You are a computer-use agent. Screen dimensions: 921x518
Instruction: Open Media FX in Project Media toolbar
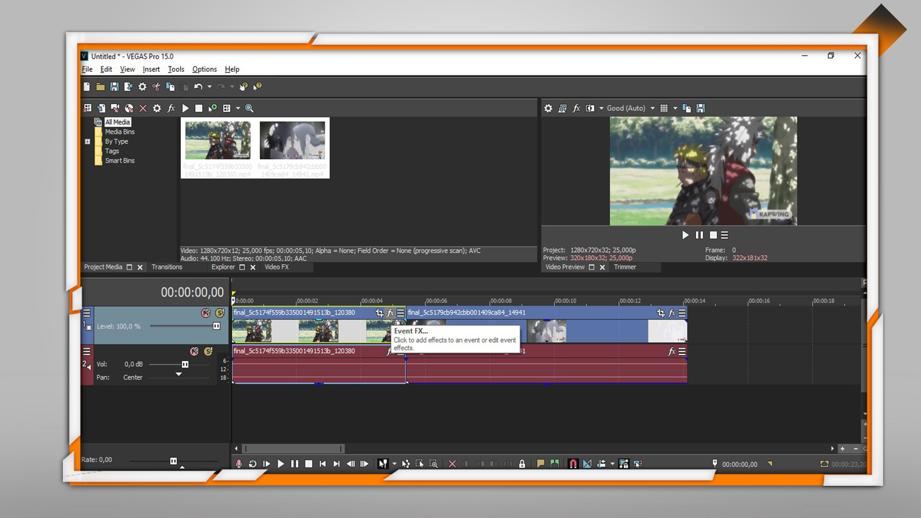coord(171,108)
